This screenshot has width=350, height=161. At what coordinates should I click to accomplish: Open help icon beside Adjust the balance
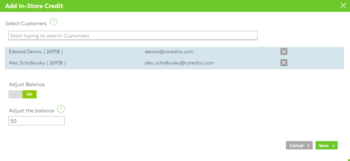[61, 109]
